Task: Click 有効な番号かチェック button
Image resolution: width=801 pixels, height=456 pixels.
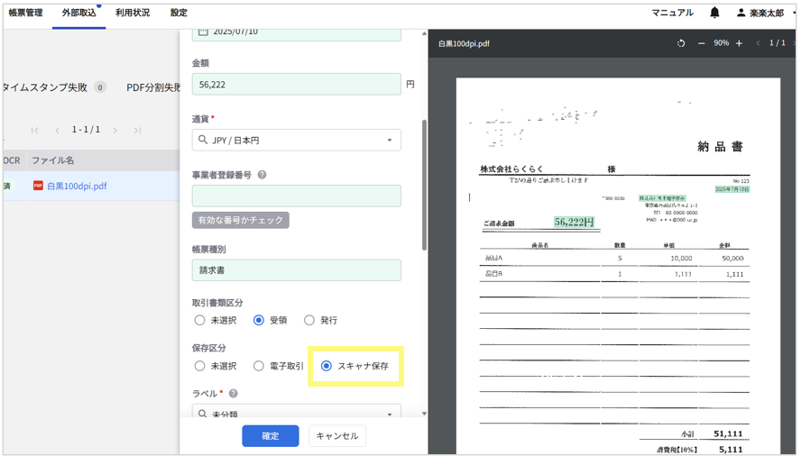Action: tap(240, 220)
